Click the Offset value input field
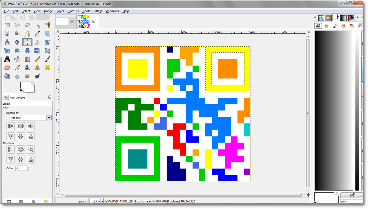Image resolution: width=368 pixels, height=209 pixels. pos(21,168)
